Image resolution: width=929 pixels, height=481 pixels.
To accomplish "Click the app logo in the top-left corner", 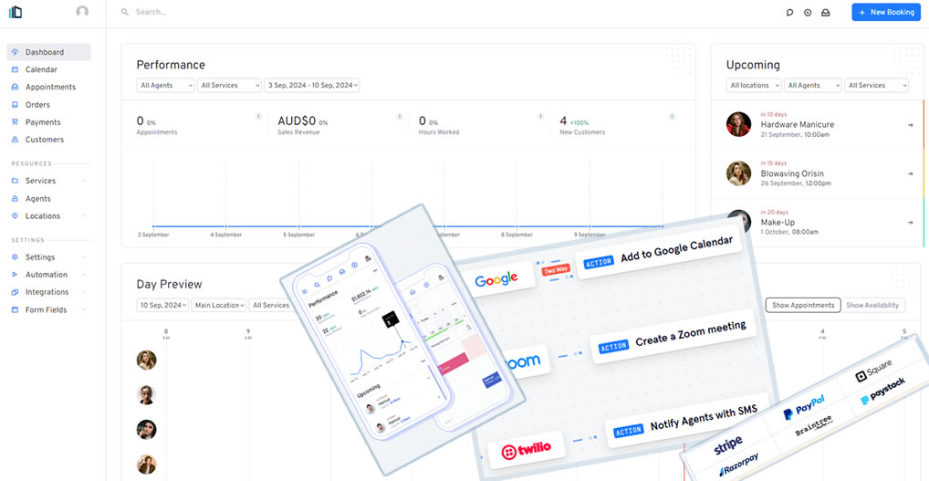I will (16, 12).
